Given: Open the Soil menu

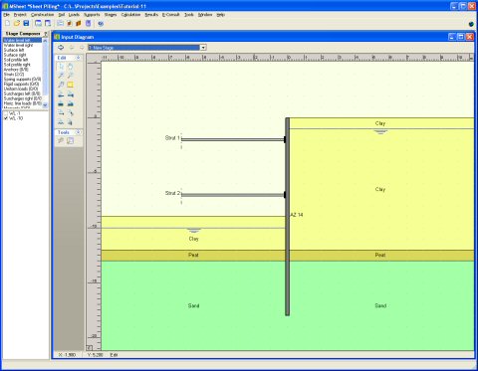Looking at the screenshot, I should [62, 15].
